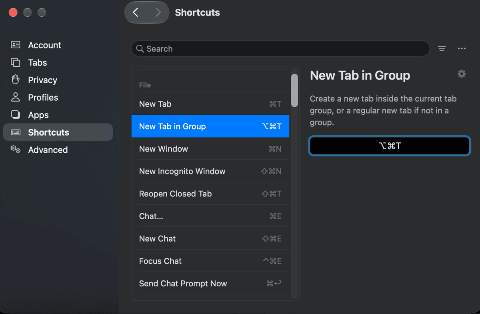
Task: Click the Account card icon in sidebar
Action: tap(16, 45)
